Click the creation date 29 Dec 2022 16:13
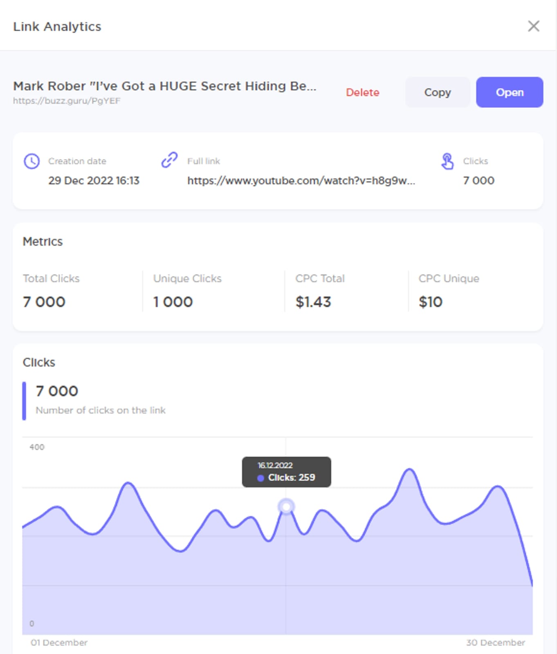Screen dimensions: 557x654 (94, 181)
